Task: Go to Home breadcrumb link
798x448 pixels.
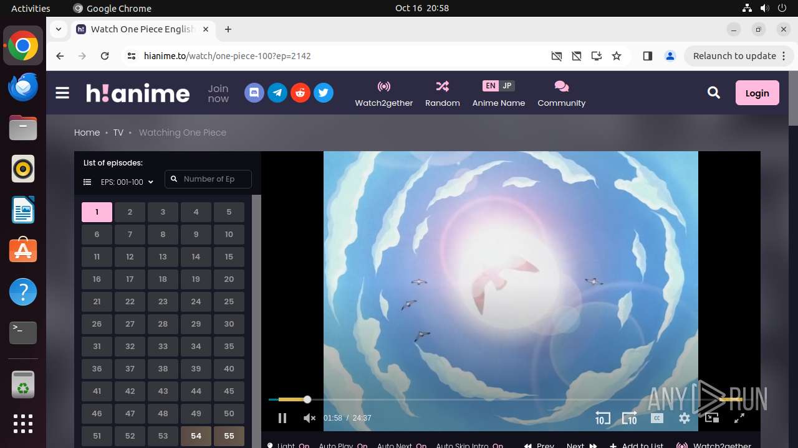Action: (x=87, y=133)
